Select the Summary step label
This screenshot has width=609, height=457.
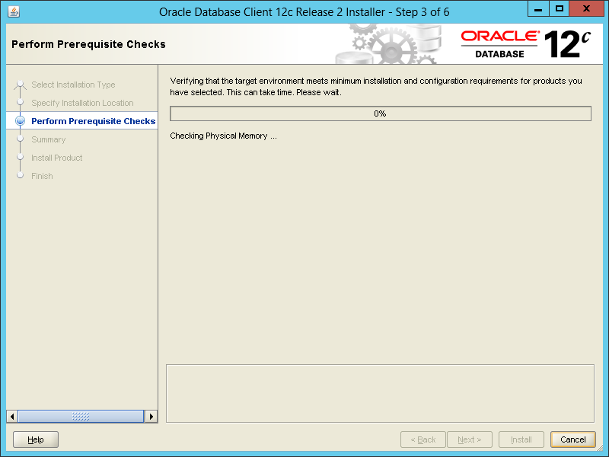[49, 139]
